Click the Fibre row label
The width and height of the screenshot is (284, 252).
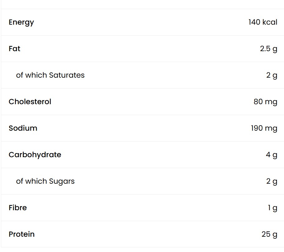pos(18,207)
